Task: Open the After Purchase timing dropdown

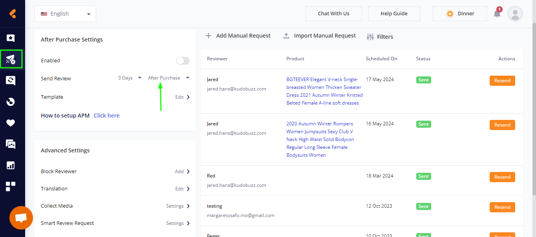Action: (x=169, y=78)
